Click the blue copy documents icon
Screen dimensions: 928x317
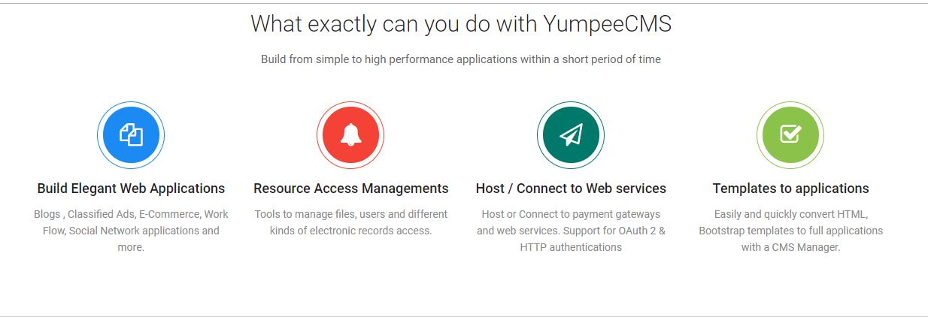pyautogui.click(x=131, y=135)
